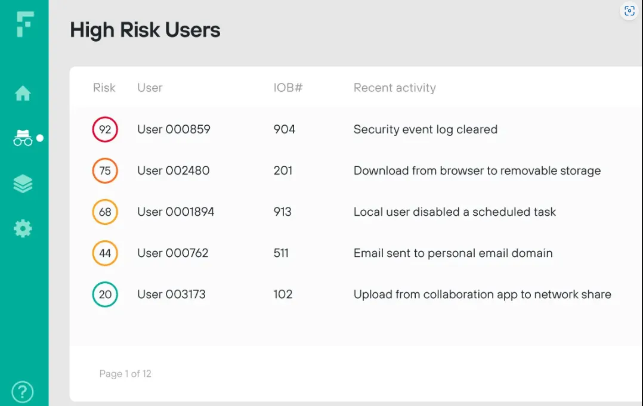
Task: Click the risk score 92 badge
Action: pyautogui.click(x=105, y=129)
